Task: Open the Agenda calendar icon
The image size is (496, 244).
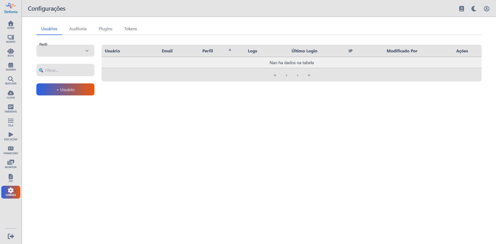Action: click(11, 67)
